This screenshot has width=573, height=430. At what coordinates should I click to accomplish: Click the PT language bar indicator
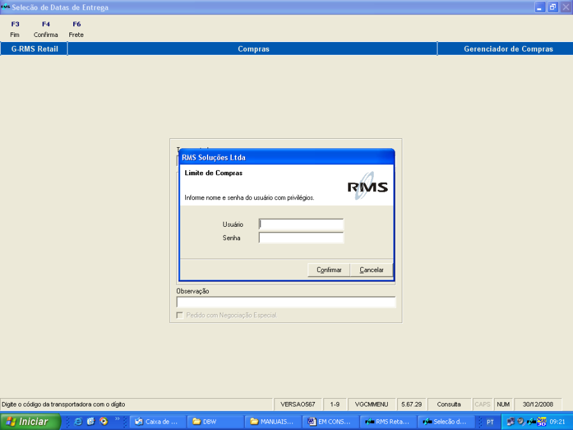point(490,422)
